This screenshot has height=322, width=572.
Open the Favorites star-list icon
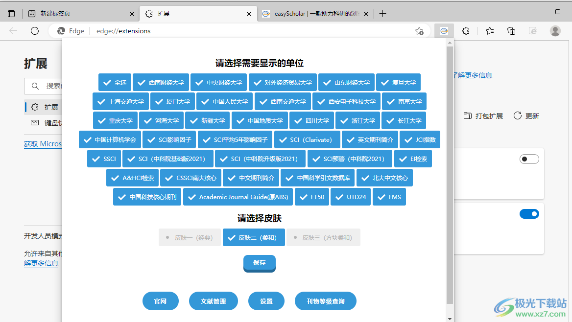[490, 31]
